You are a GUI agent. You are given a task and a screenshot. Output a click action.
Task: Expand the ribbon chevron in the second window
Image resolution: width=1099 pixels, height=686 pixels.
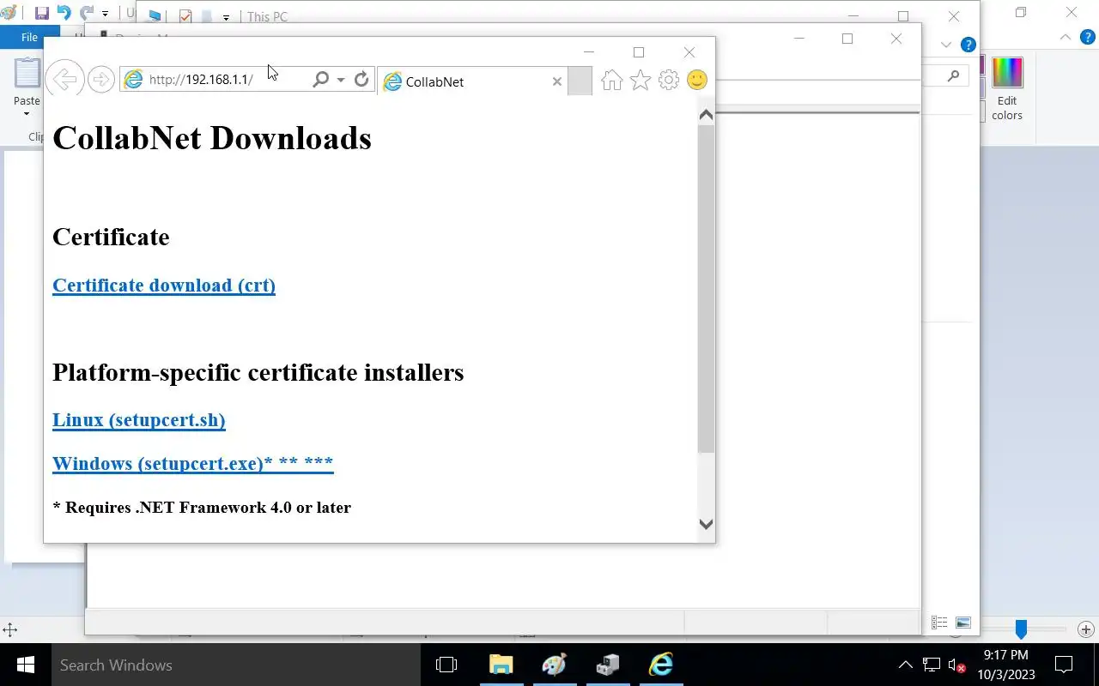(946, 45)
